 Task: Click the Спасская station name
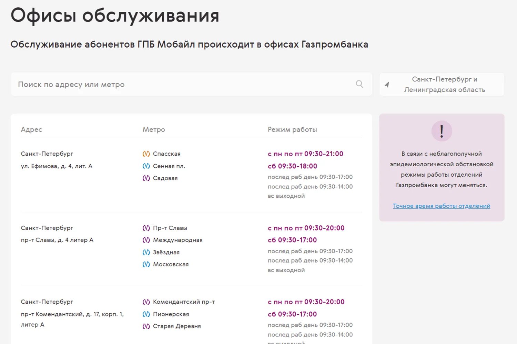[167, 154]
